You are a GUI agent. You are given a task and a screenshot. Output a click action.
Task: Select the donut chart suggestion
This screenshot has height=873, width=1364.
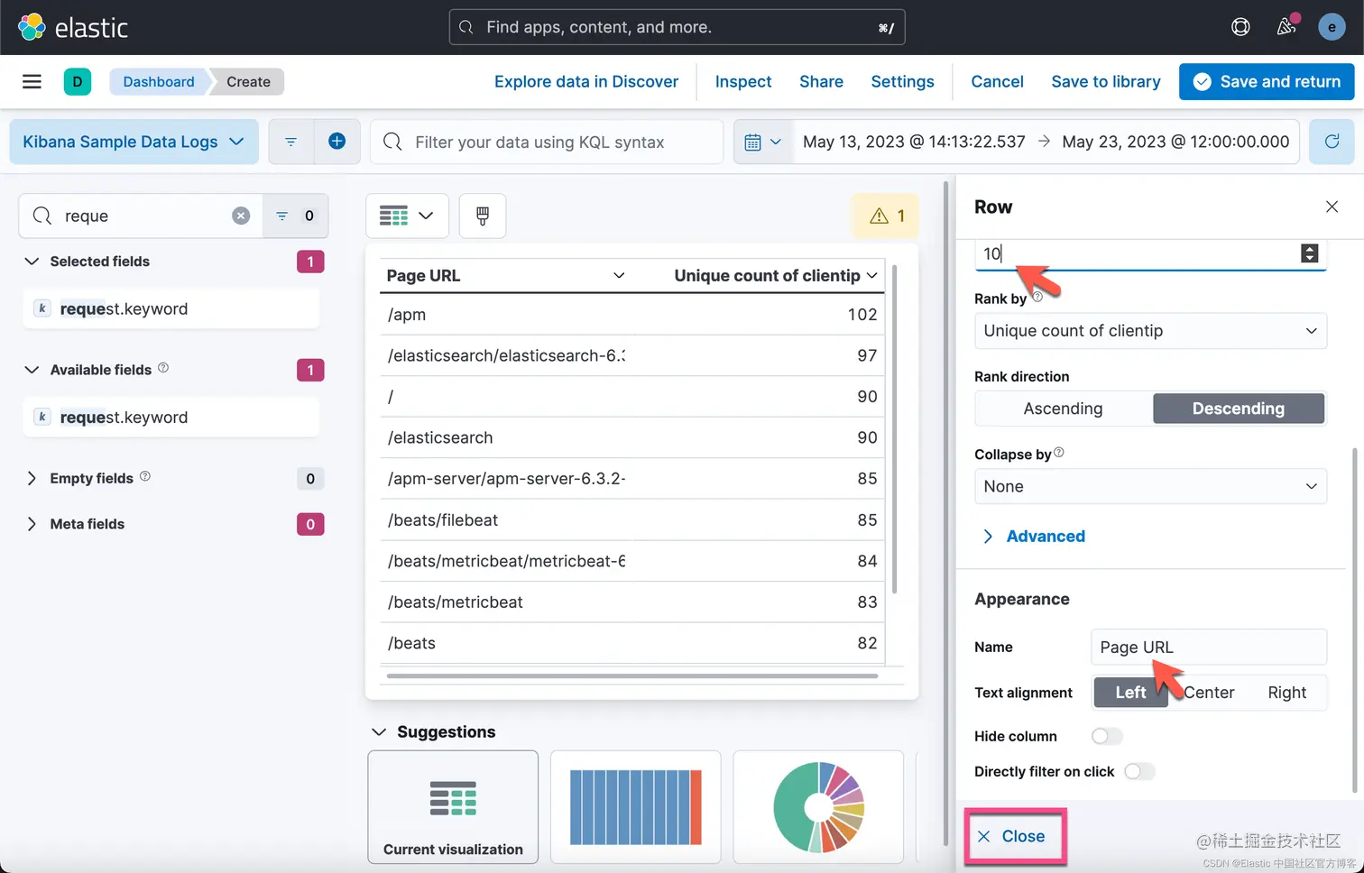[x=818, y=807]
